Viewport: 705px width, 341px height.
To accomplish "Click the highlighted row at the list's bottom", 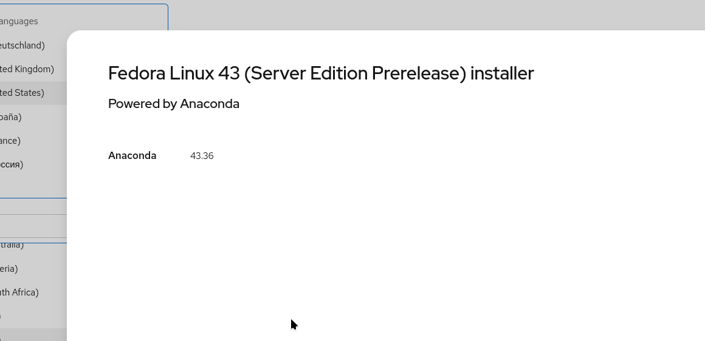I will 30,335.
